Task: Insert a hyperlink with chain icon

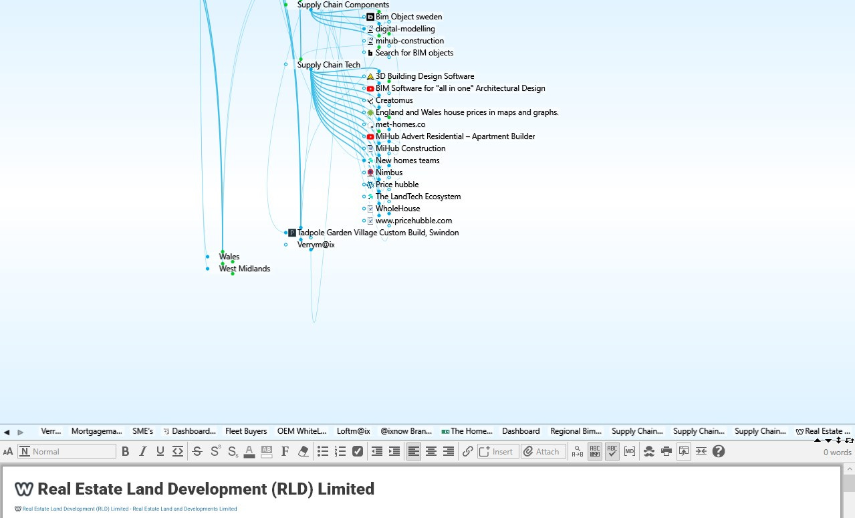Action: (468, 452)
